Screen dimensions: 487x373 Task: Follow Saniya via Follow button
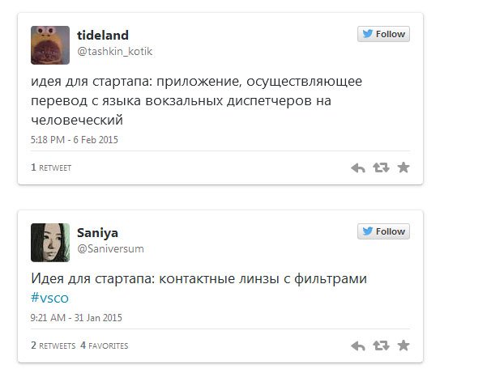point(383,231)
